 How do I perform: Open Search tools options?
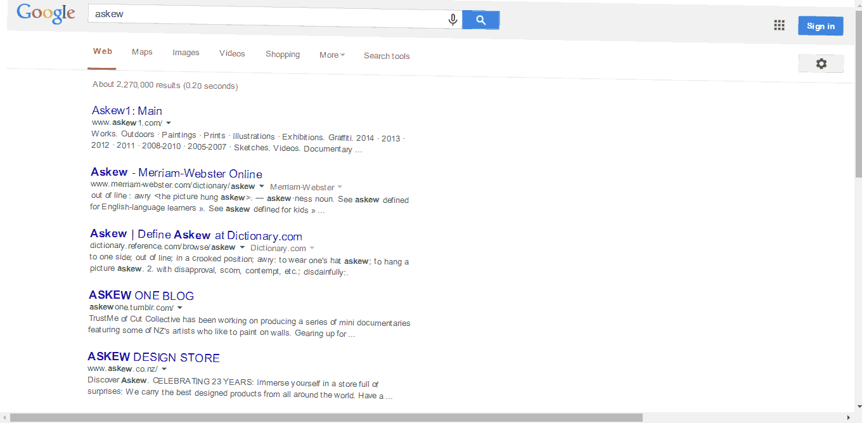387,56
